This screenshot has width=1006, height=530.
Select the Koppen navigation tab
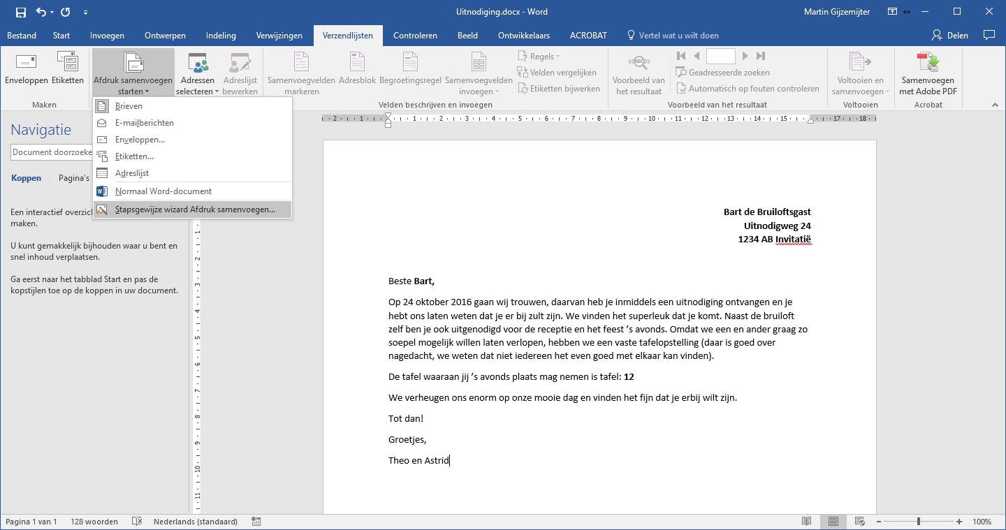(26, 178)
